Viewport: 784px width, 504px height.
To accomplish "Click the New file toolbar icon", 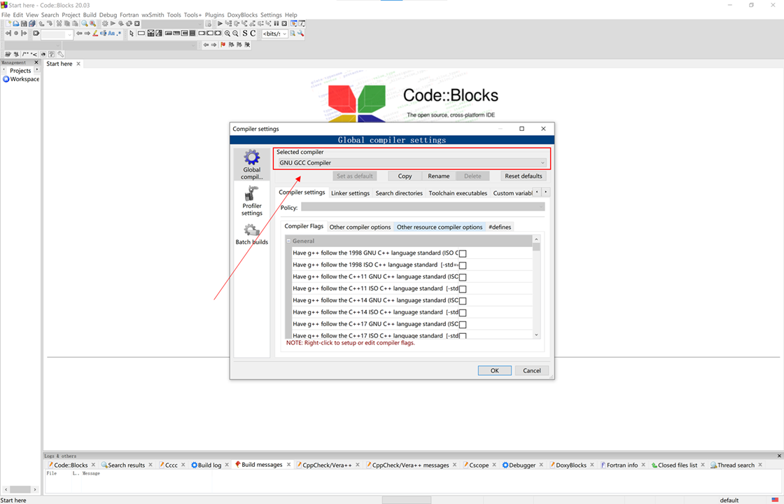I will 8,24.
